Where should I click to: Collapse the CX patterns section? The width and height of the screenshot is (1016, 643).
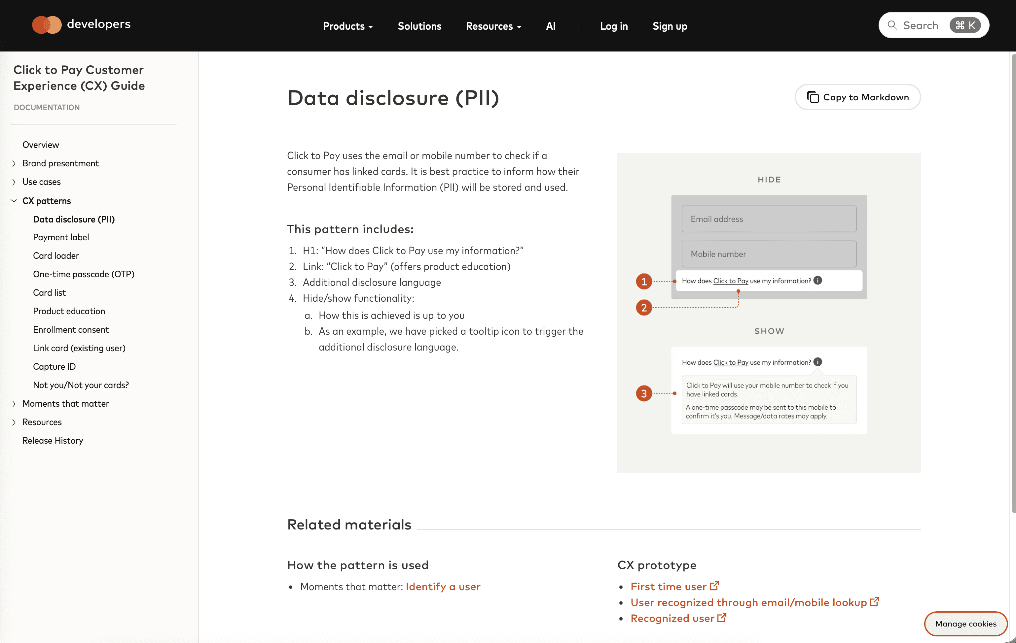tap(14, 201)
